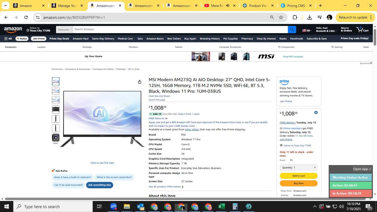Open a new browser tab
Image resolution: width=377 pixels, height=212 pixels.
coord(320,6)
